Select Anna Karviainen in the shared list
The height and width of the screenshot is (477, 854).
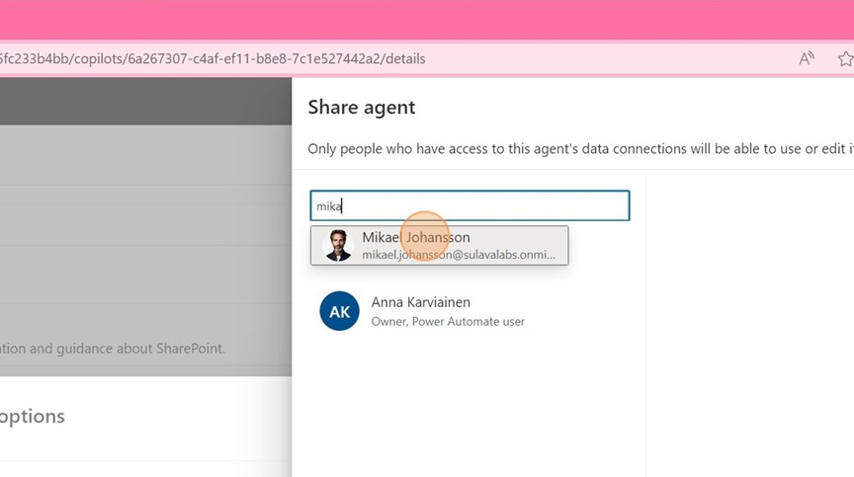(x=420, y=302)
